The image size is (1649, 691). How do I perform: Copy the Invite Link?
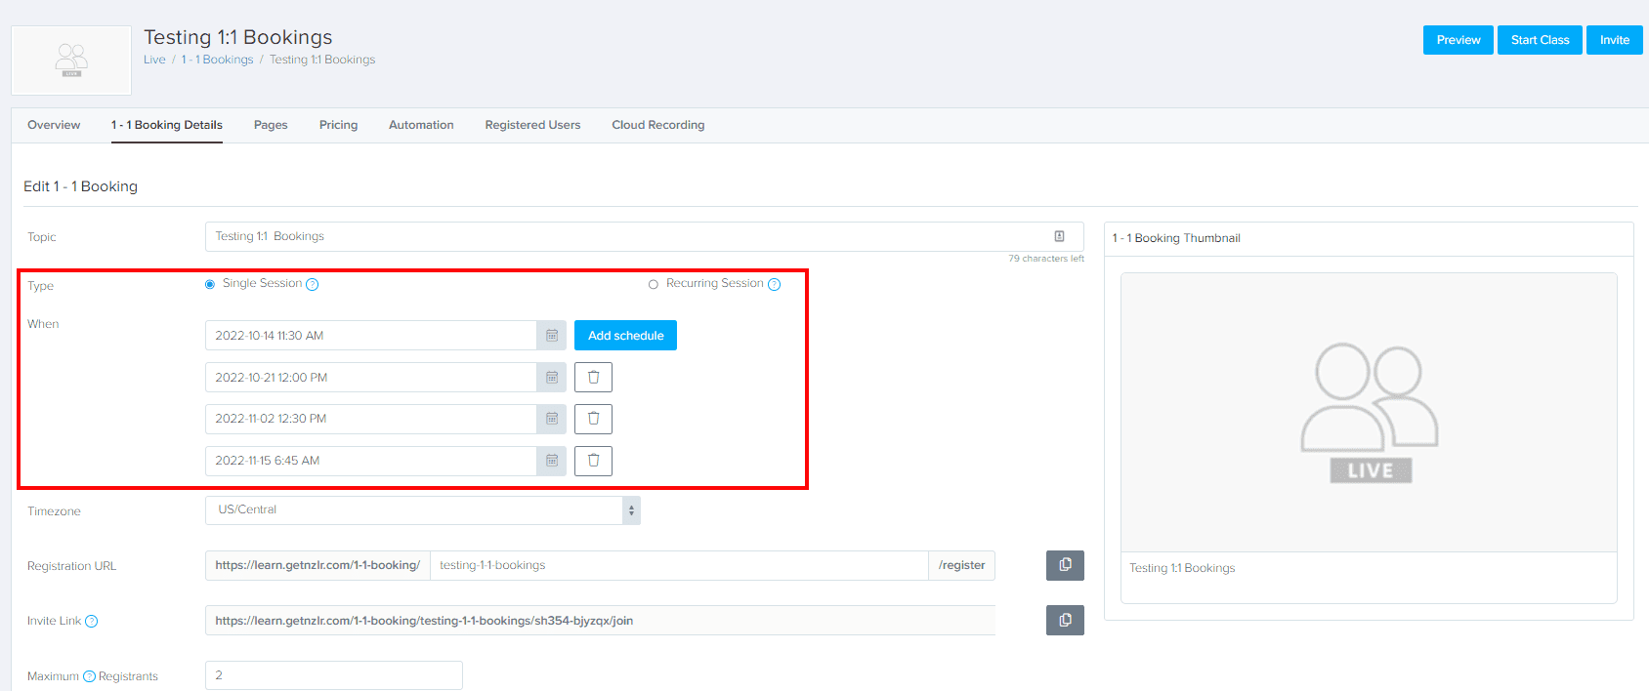(x=1065, y=621)
